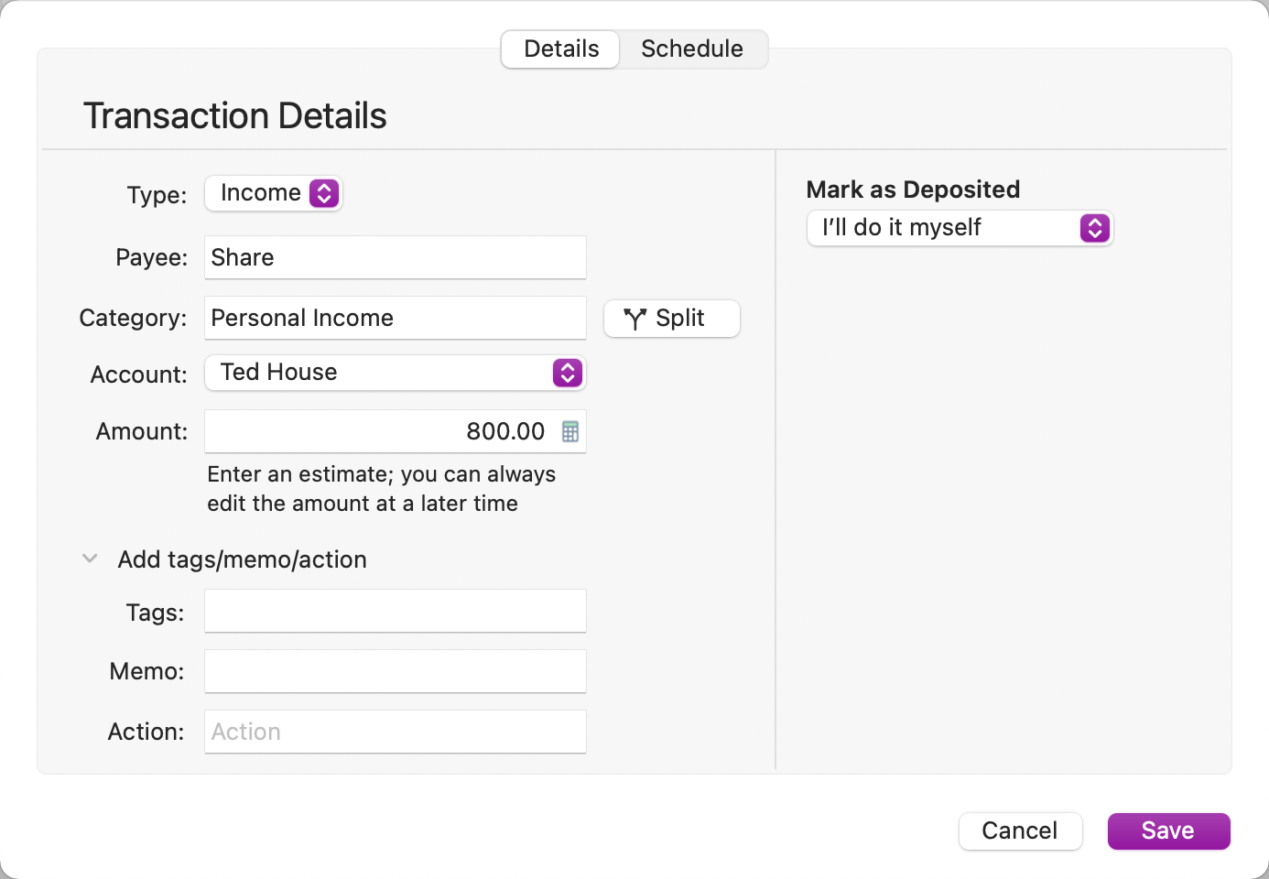
Task: Click the empty Memo field
Action: click(x=395, y=671)
